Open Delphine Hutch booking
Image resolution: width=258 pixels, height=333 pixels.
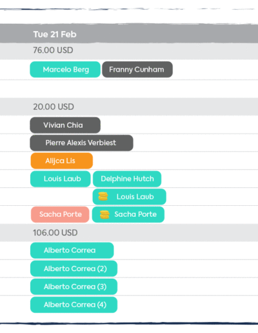click(x=127, y=179)
